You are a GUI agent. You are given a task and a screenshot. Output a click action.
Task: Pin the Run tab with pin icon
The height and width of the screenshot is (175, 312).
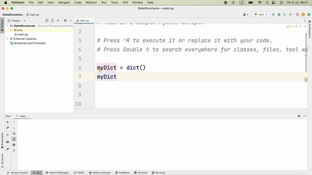point(8,149)
